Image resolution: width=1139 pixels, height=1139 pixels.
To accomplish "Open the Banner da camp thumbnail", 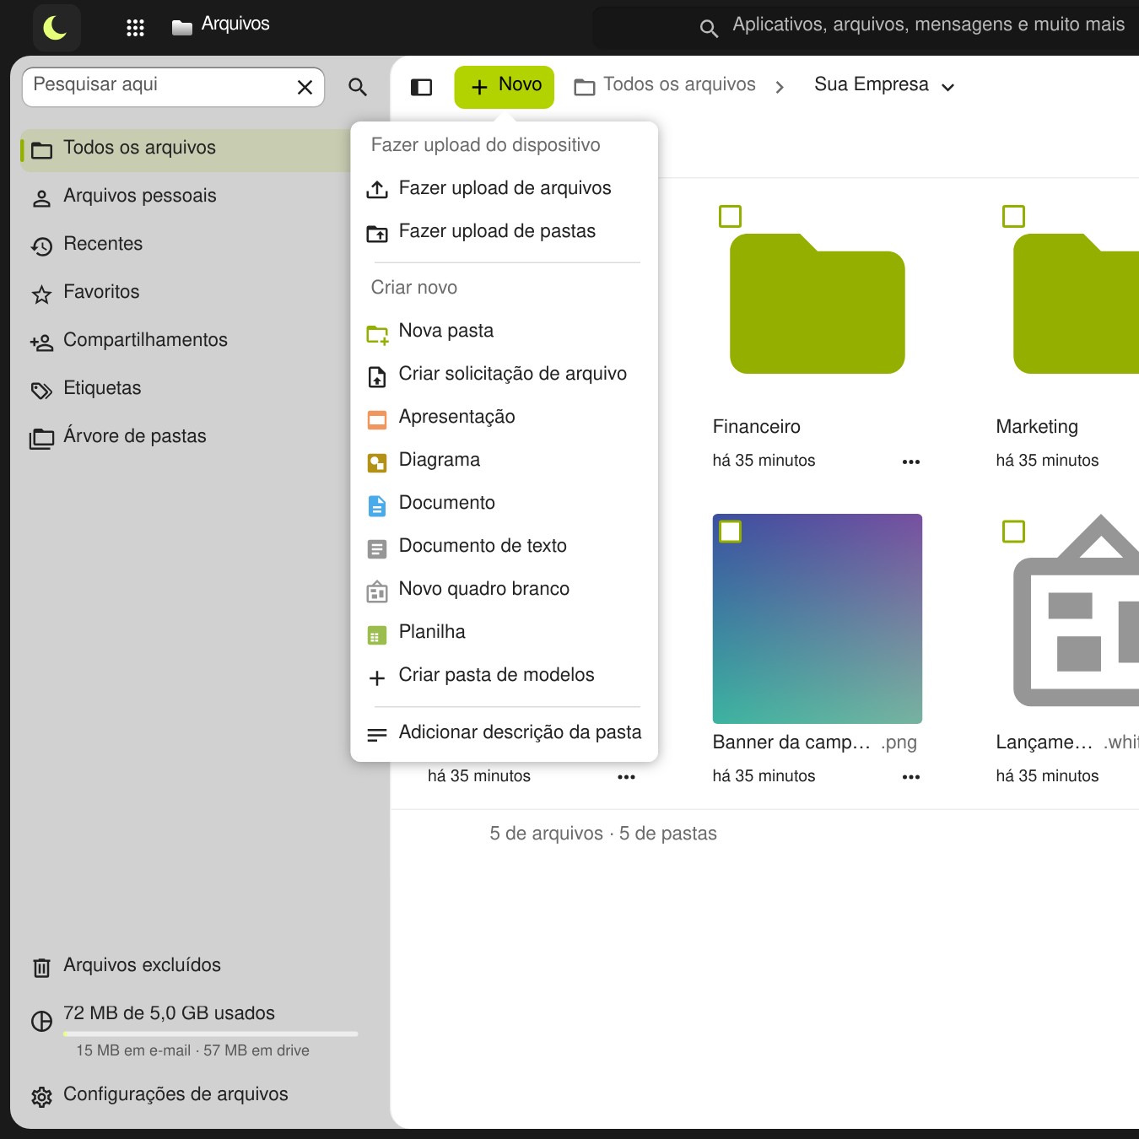I will click(x=818, y=618).
